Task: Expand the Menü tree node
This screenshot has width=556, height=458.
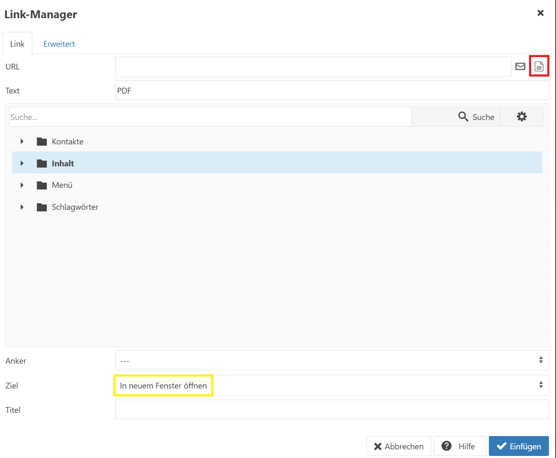Action: pyautogui.click(x=22, y=185)
